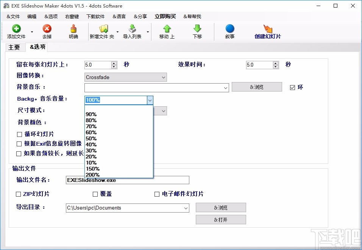Switch to the 主要 tab
362x250 pixels.
click(x=15, y=47)
